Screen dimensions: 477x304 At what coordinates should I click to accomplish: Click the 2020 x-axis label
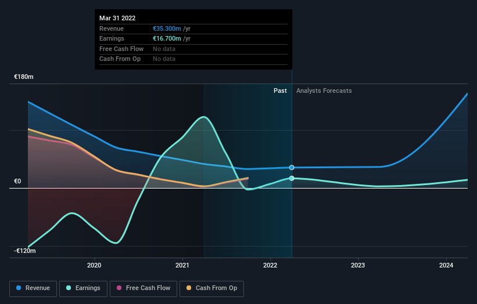[94, 265]
